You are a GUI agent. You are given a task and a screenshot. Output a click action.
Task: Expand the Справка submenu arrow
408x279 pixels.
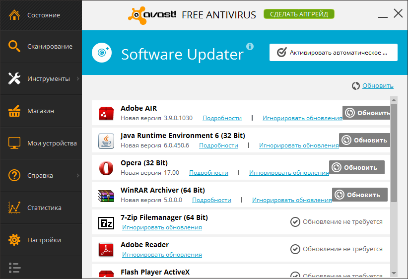[78, 175]
